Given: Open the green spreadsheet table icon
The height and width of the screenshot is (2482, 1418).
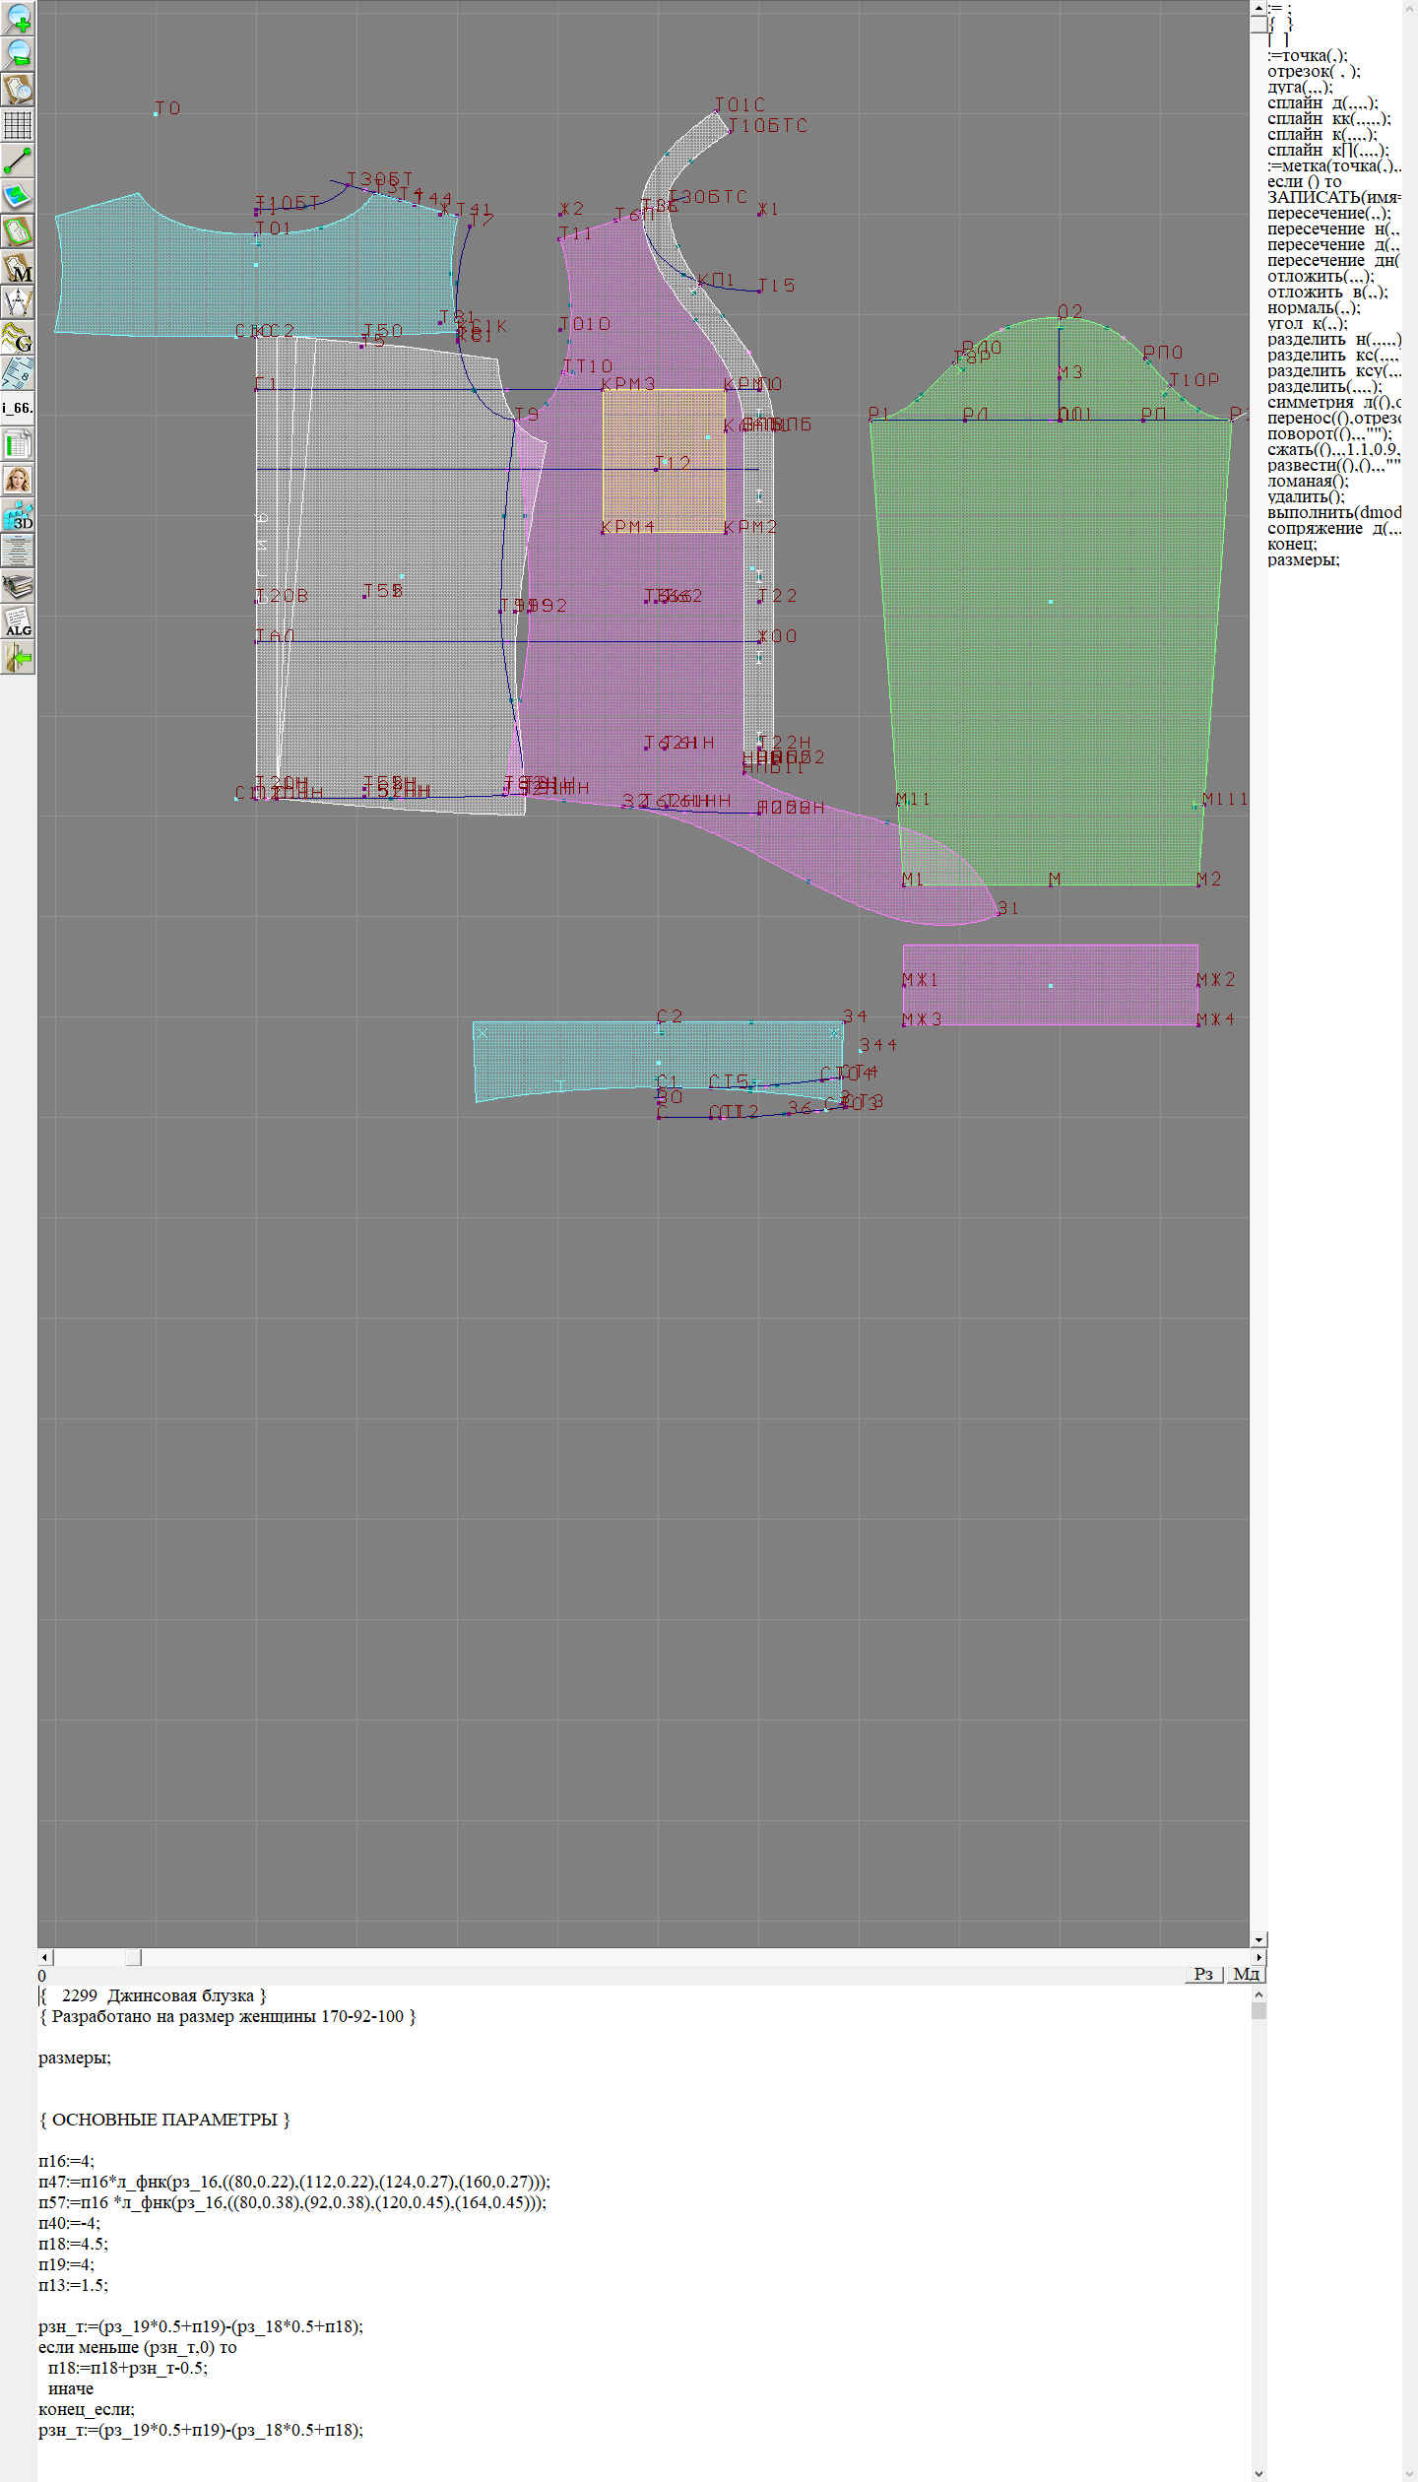Looking at the screenshot, I should tap(18, 444).
